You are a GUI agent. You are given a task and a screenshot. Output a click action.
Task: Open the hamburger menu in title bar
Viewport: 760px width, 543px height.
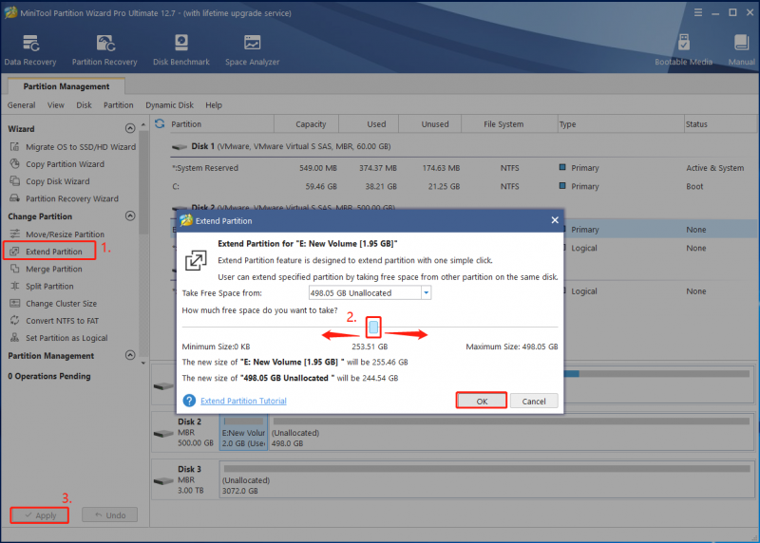click(698, 12)
